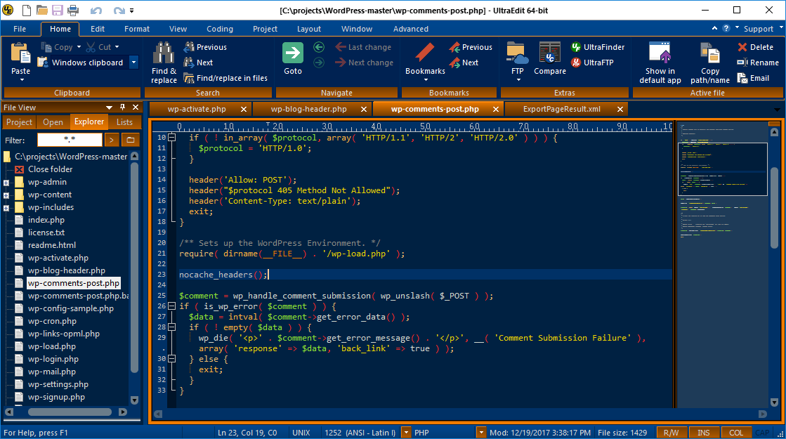Screen dimensions: 786x439
Task: Click the Bookmarks ribbon icon
Action: coord(425,53)
